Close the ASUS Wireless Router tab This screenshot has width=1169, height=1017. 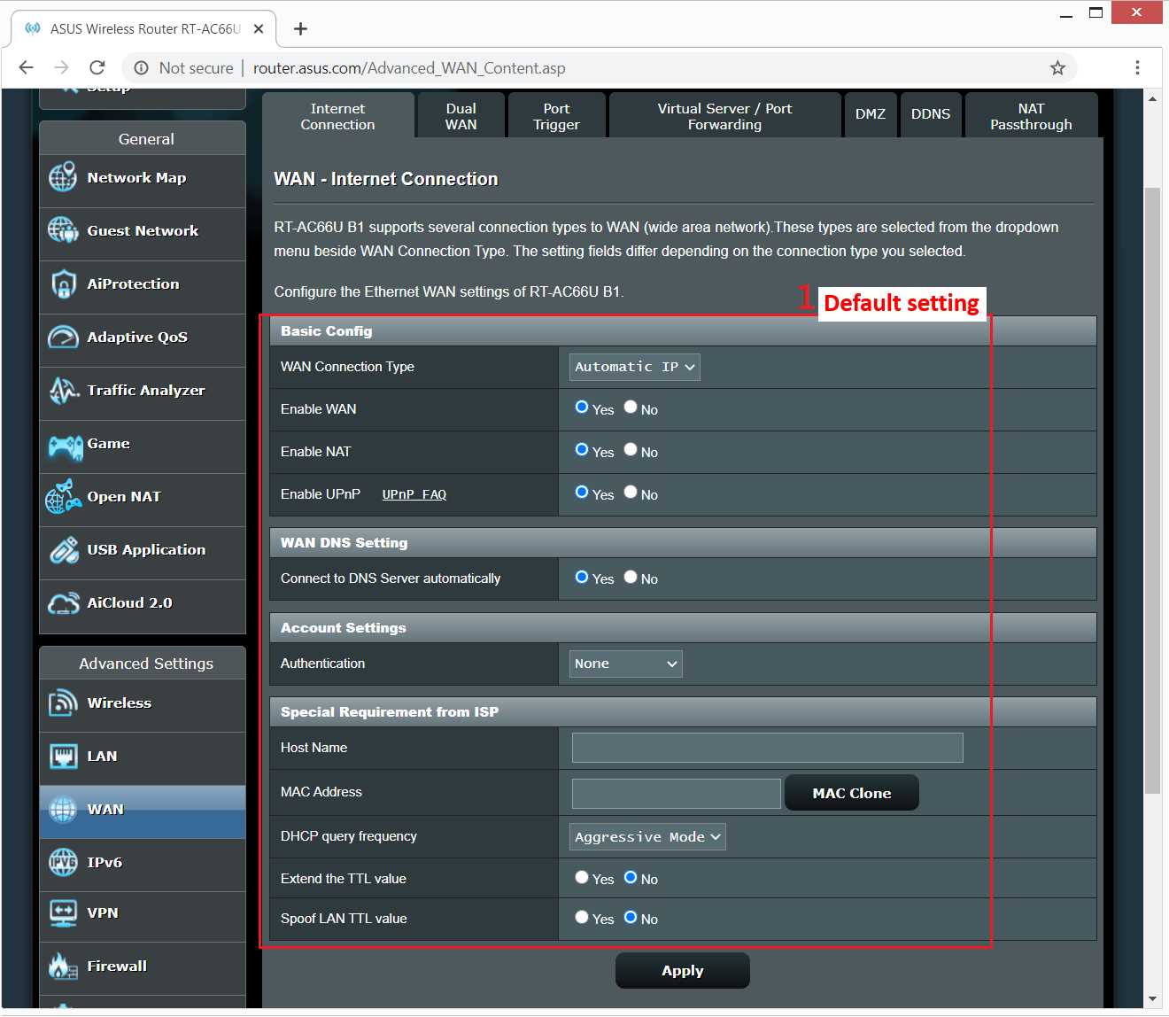tap(259, 28)
